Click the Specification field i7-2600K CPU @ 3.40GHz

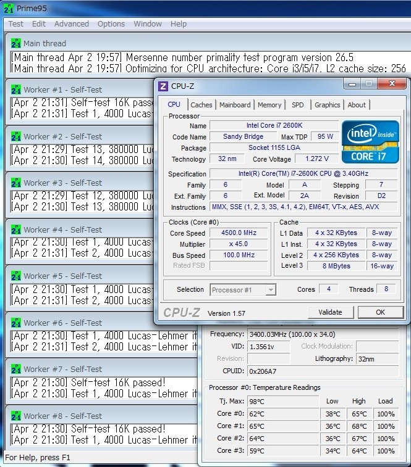(303, 173)
